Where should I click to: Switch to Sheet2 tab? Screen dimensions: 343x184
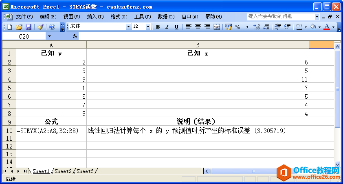tap(63, 171)
